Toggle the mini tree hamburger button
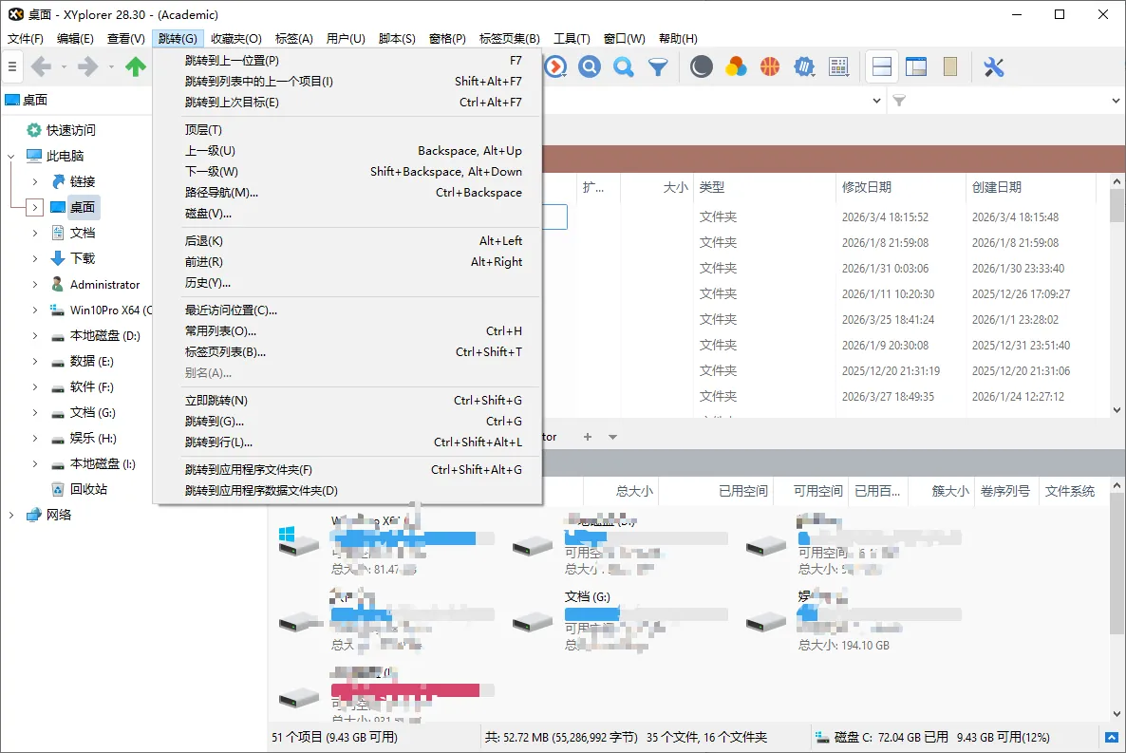1126x753 pixels. coord(12,66)
